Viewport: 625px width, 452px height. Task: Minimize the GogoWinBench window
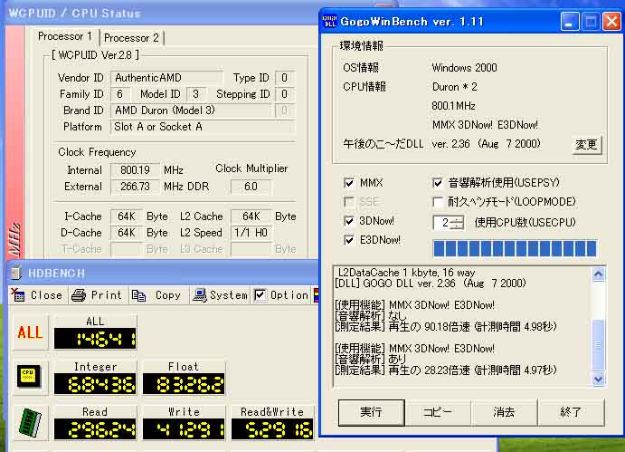pyautogui.click(x=570, y=22)
